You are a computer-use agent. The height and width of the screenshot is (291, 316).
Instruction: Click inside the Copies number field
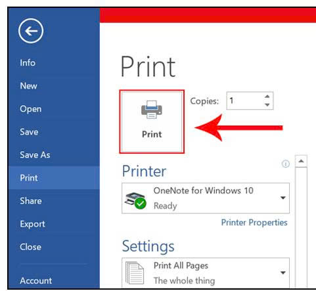click(x=245, y=101)
